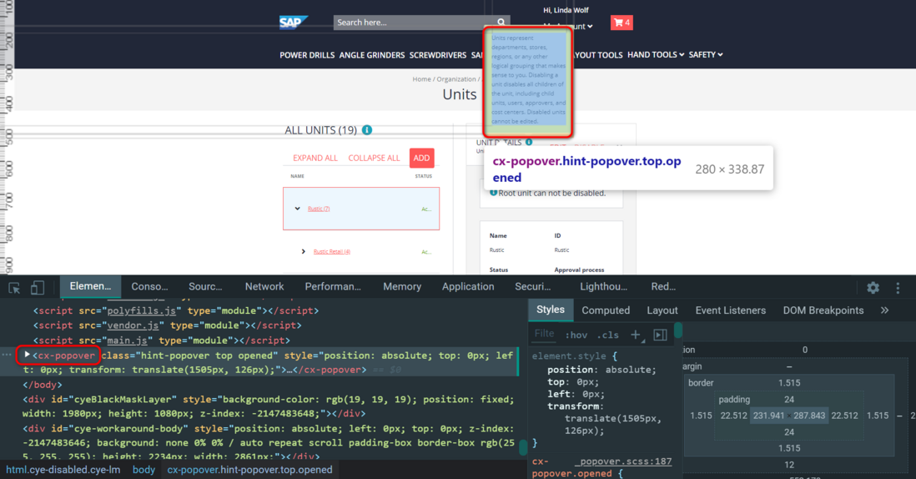Open the Redux tab

point(663,286)
